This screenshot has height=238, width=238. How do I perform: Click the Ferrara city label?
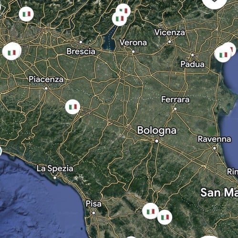pyautogui.click(x=176, y=99)
